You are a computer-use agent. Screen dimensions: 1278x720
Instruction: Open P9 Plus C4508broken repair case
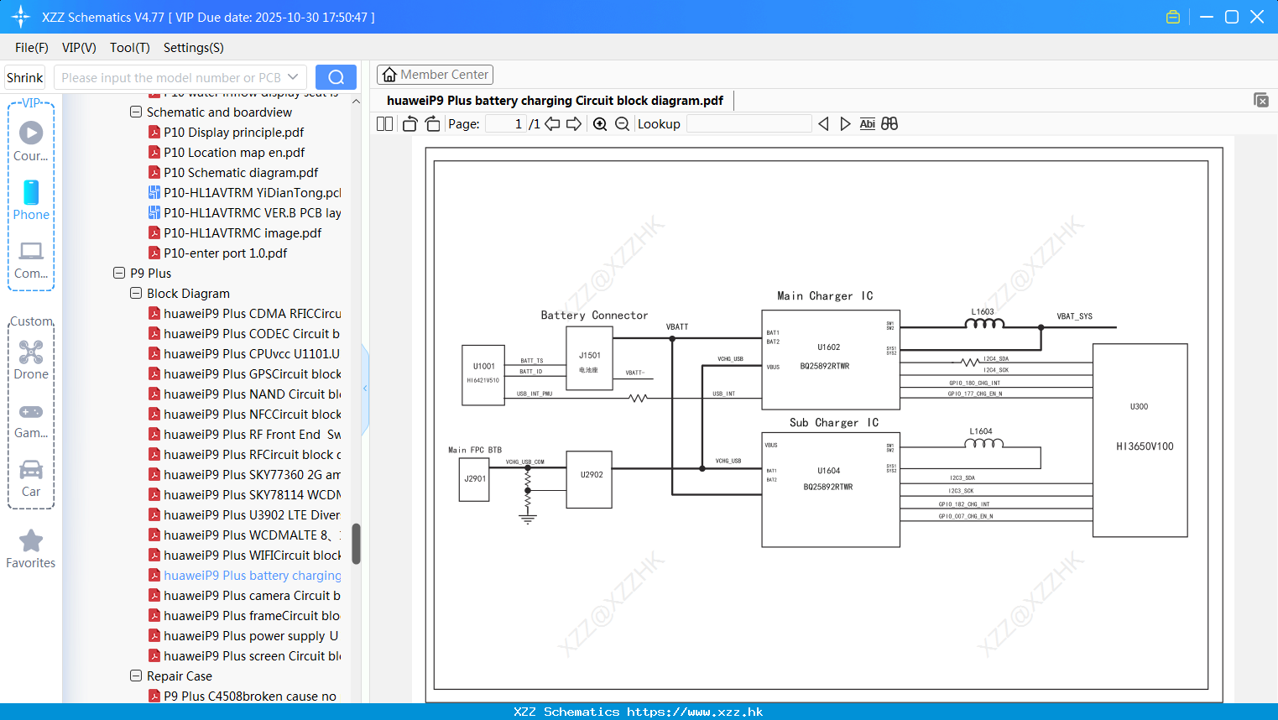[243, 697]
